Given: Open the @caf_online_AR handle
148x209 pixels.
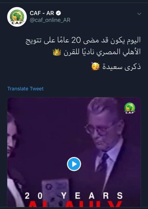Looking at the screenshot, I should (50, 20).
